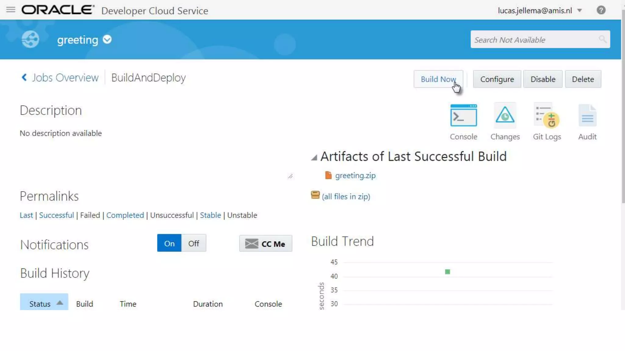Click the all files in zip archive icon

click(315, 195)
